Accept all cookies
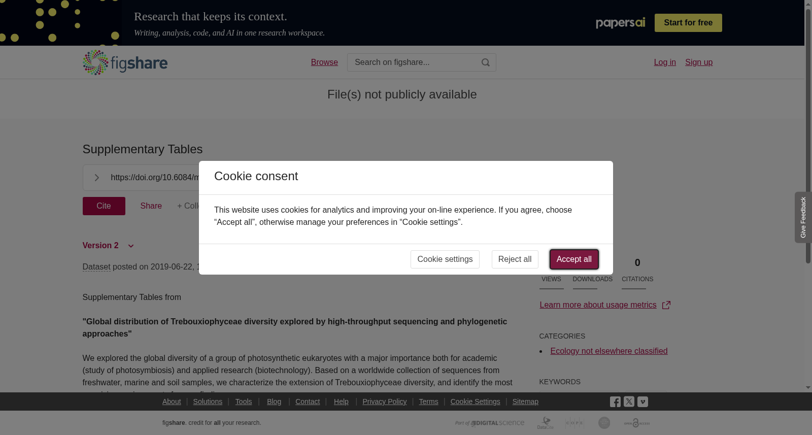The width and height of the screenshot is (812, 435). [x=574, y=259]
